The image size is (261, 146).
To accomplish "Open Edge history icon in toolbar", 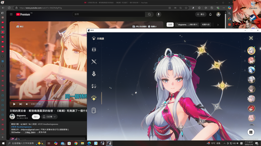I will tap(212, 8).
